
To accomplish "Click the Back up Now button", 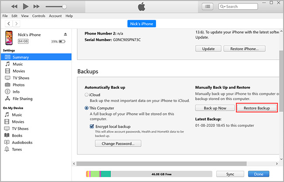I will (215, 108).
